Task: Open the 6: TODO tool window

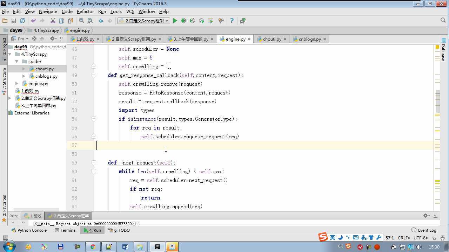Action: click(119, 230)
